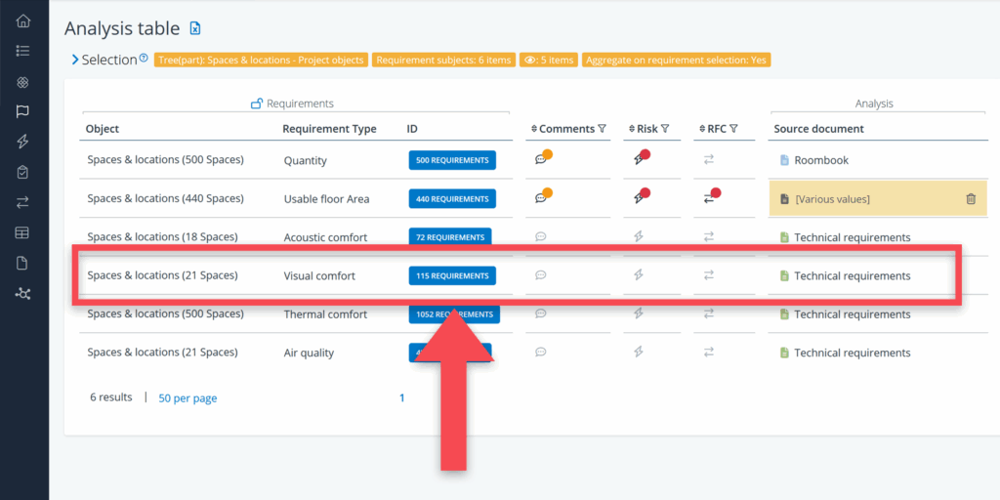Delete the Various values source document entry
The width and height of the screenshot is (1000, 500).
pos(970,199)
